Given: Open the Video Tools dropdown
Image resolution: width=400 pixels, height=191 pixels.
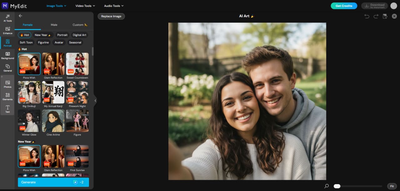Looking at the screenshot, I should point(85,6).
